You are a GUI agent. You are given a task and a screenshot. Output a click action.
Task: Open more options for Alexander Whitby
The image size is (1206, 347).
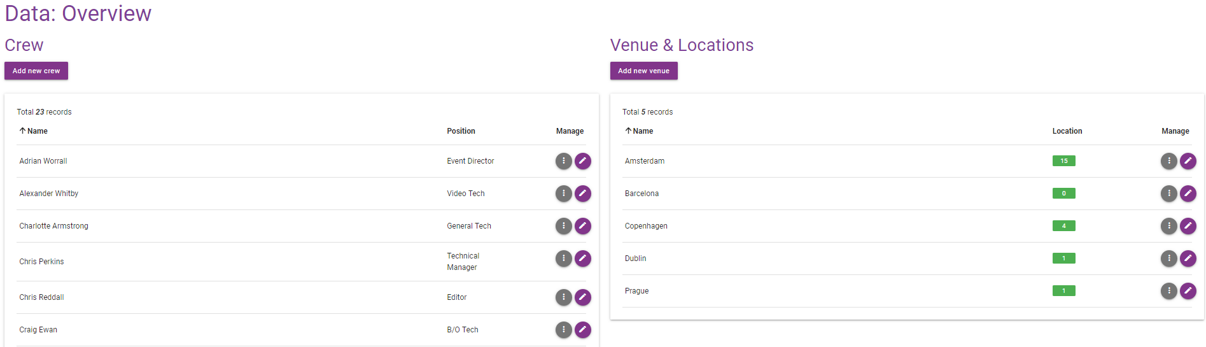click(563, 194)
